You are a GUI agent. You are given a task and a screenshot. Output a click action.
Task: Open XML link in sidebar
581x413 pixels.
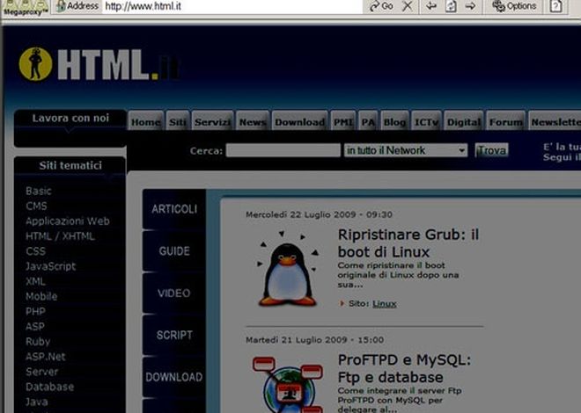pyautogui.click(x=35, y=281)
